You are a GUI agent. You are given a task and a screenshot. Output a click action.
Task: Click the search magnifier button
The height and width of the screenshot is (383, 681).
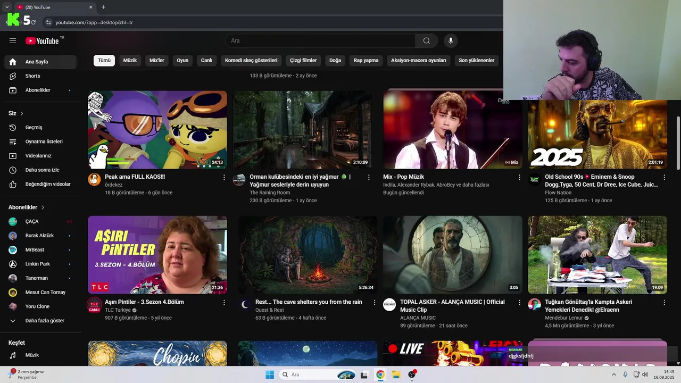coord(427,41)
